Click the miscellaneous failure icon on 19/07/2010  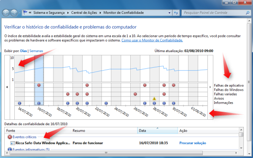[68, 94]
